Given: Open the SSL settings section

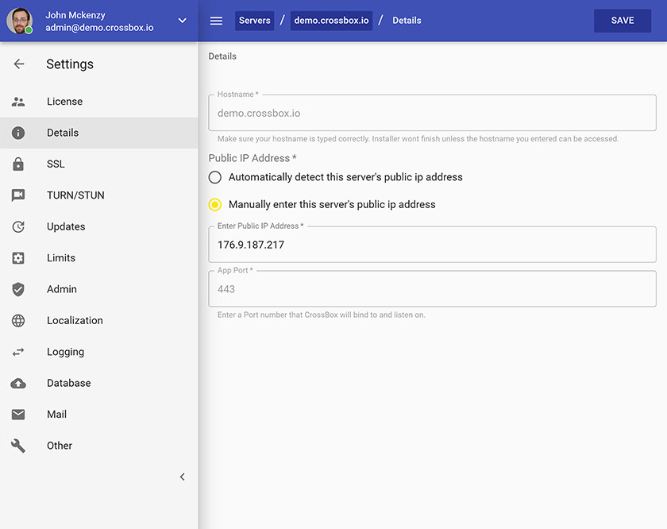Looking at the screenshot, I should point(98,164).
